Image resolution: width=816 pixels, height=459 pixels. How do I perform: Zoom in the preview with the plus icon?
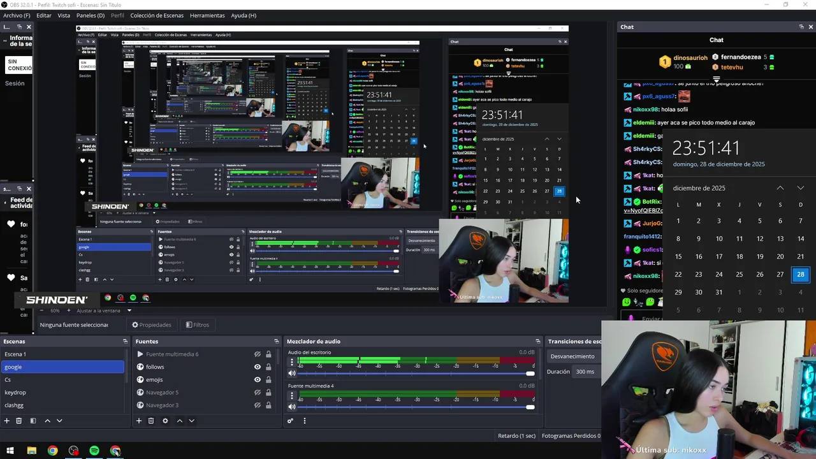point(68,310)
